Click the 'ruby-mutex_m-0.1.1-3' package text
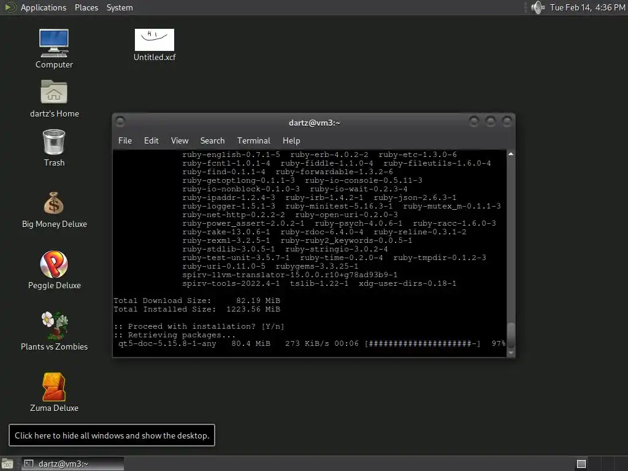The image size is (628, 471). [x=452, y=206]
